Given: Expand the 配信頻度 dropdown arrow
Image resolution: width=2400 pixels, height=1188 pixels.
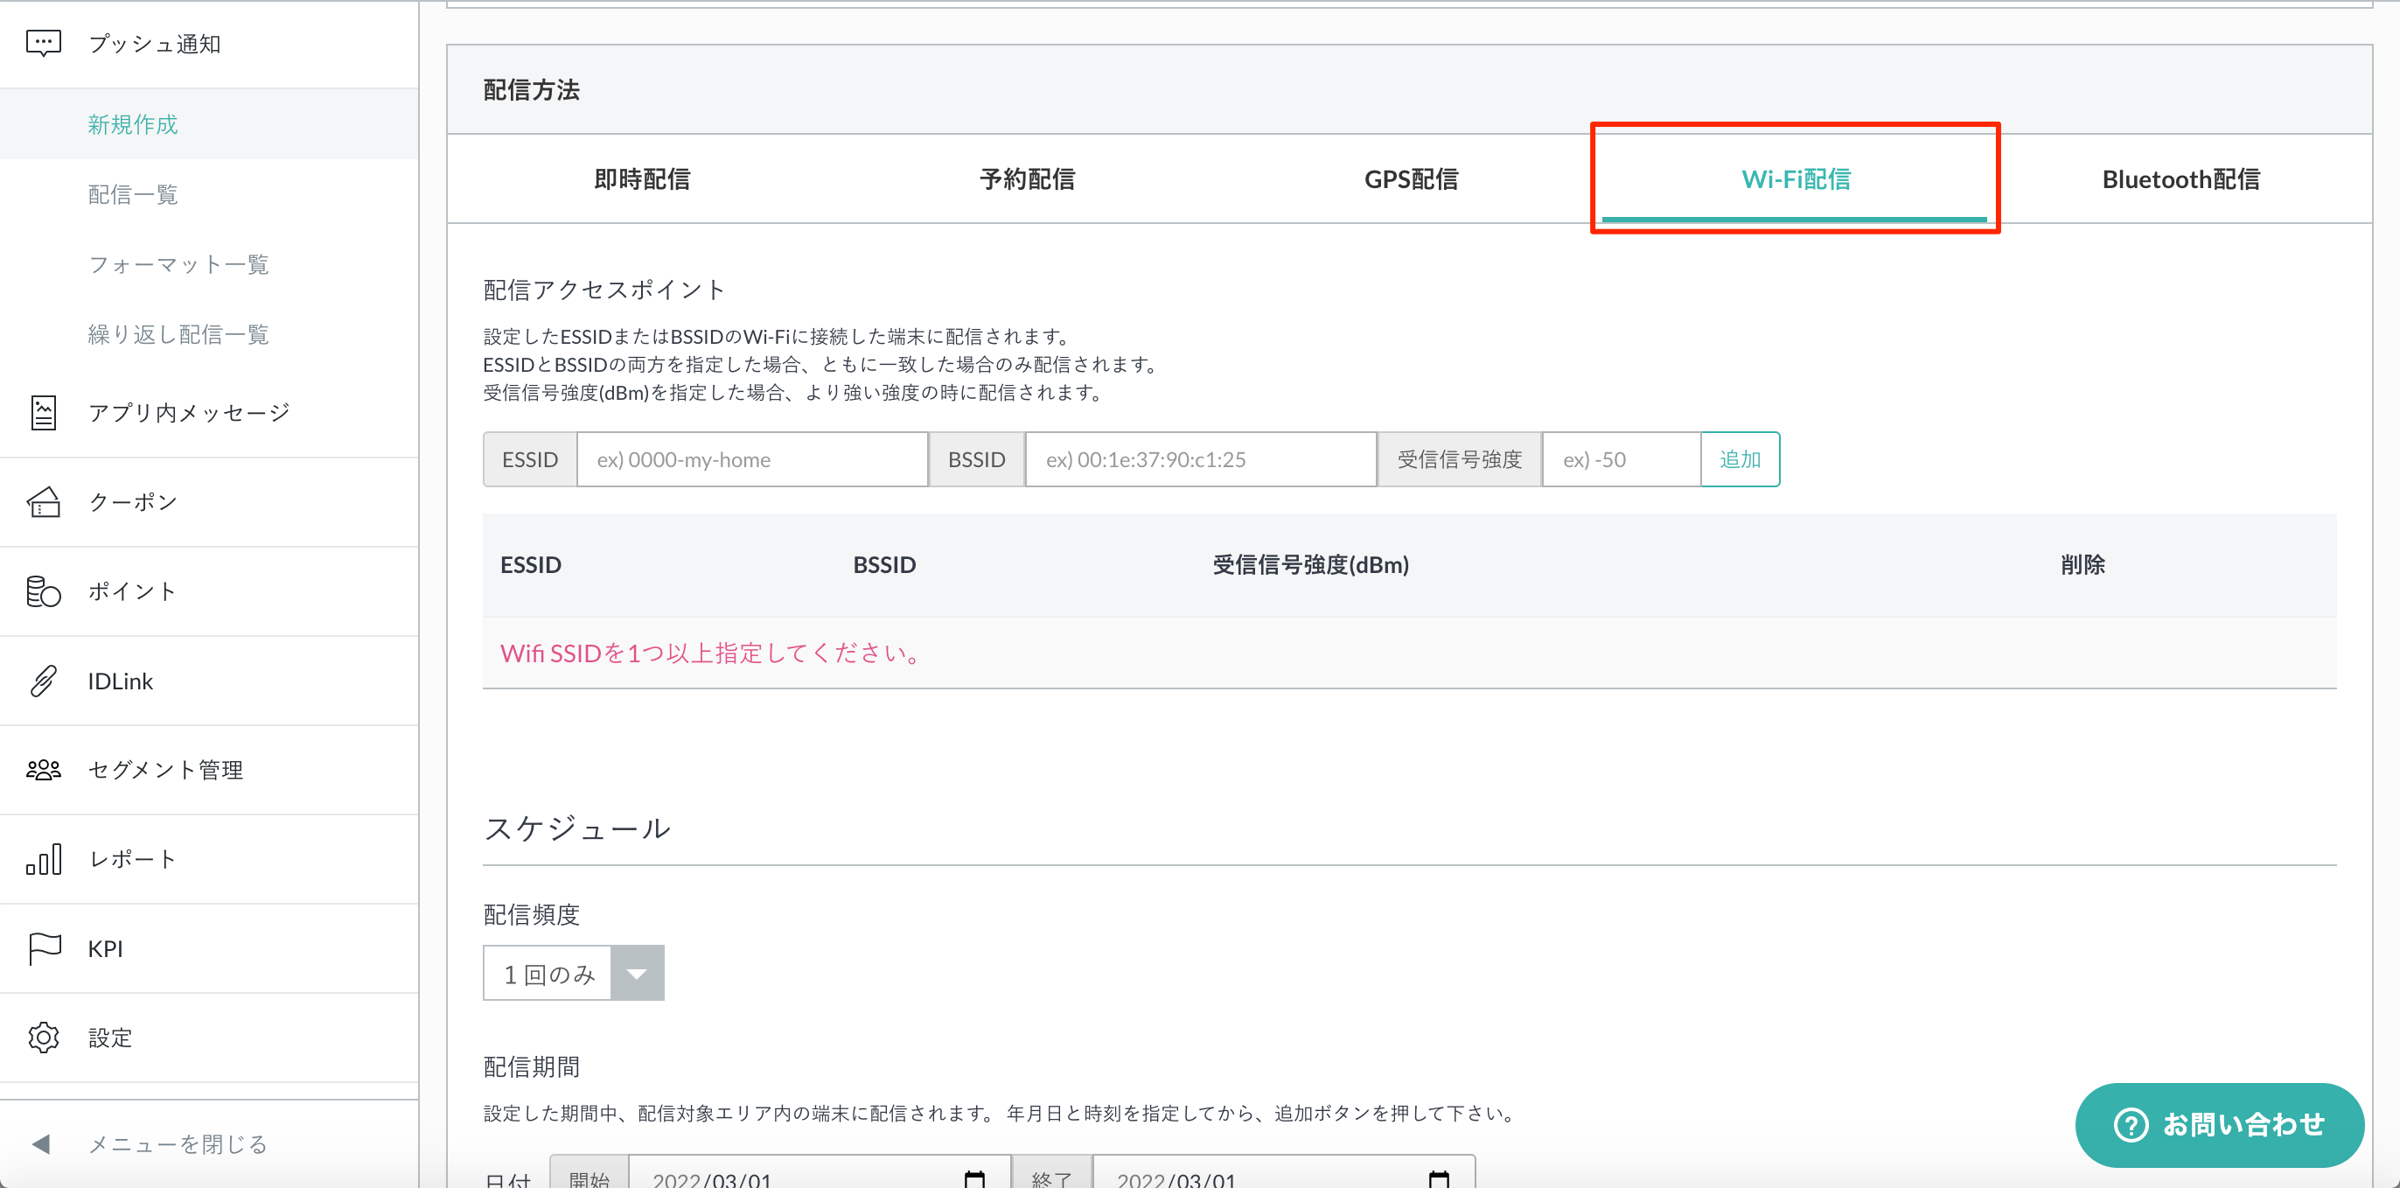Looking at the screenshot, I should pyautogui.click(x=638, y=974).
